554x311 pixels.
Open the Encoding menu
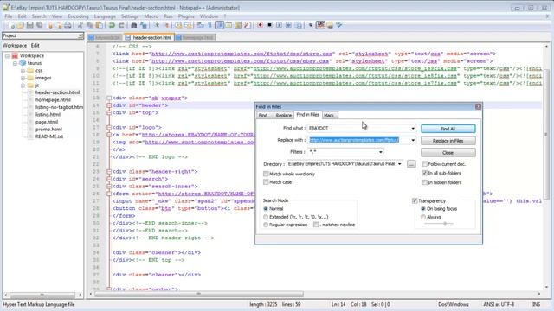point(78,16)
